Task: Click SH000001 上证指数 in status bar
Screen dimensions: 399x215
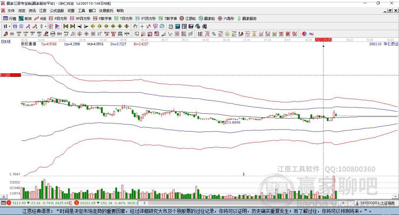Action: (x=377, y=203)
